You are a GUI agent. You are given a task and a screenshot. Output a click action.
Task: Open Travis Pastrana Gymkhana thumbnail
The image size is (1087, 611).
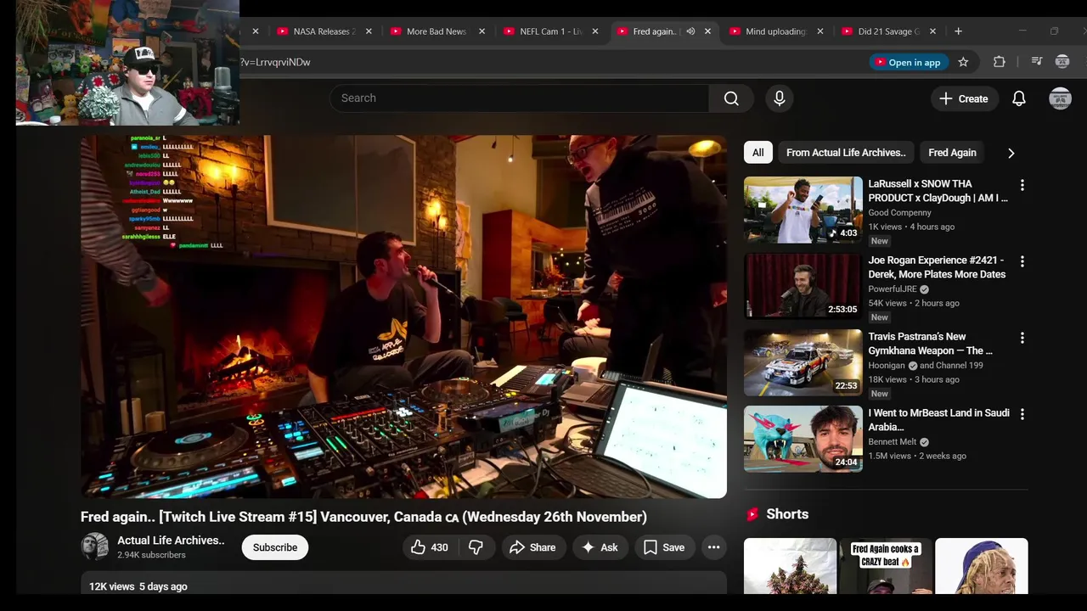click(803, 362)
